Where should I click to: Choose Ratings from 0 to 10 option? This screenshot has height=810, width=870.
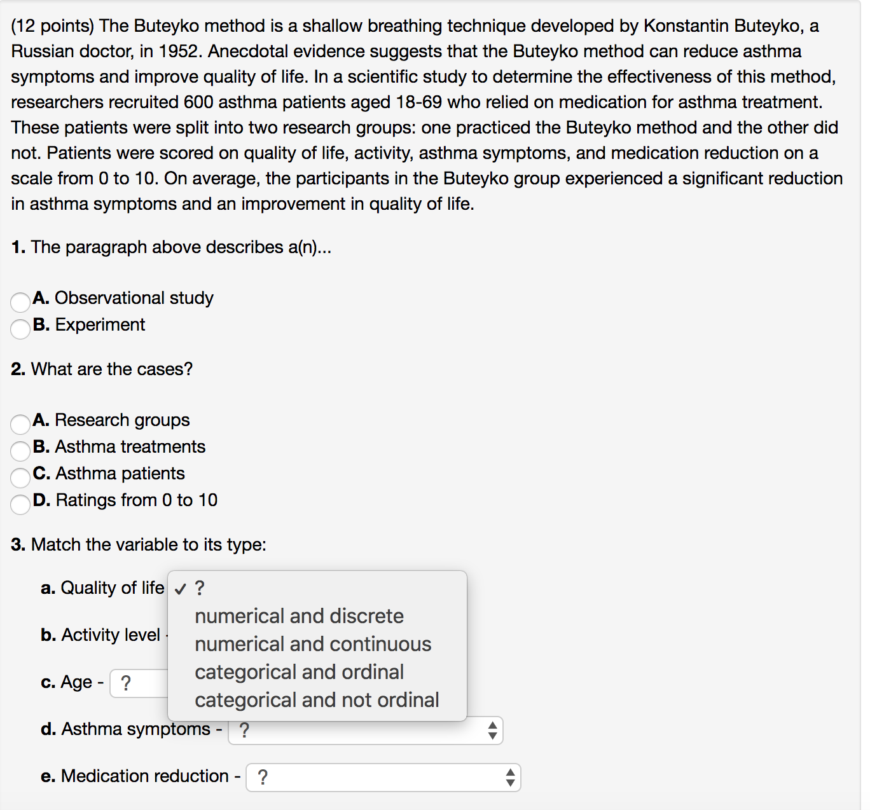pyautogui.click(x=20, y=504)
